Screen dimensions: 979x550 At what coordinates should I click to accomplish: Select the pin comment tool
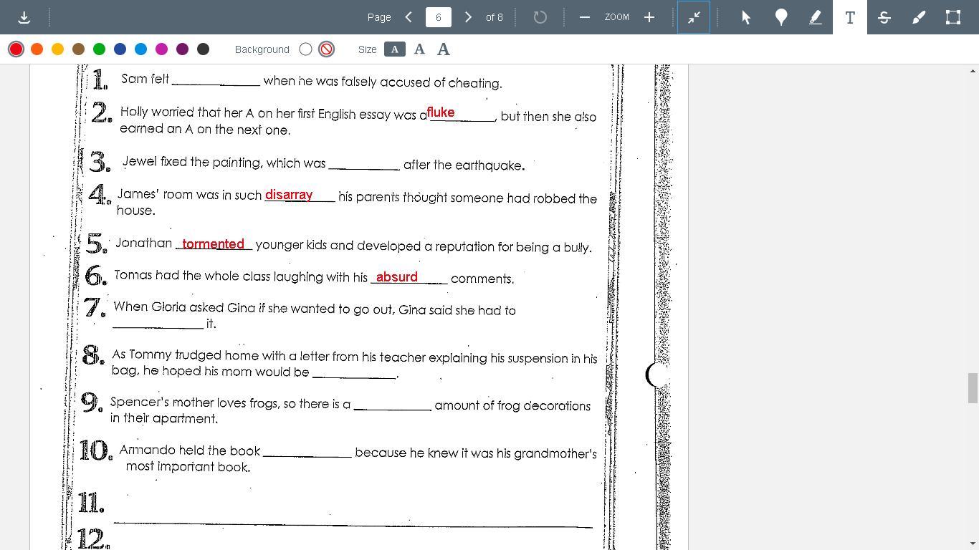tap(781, 17)
